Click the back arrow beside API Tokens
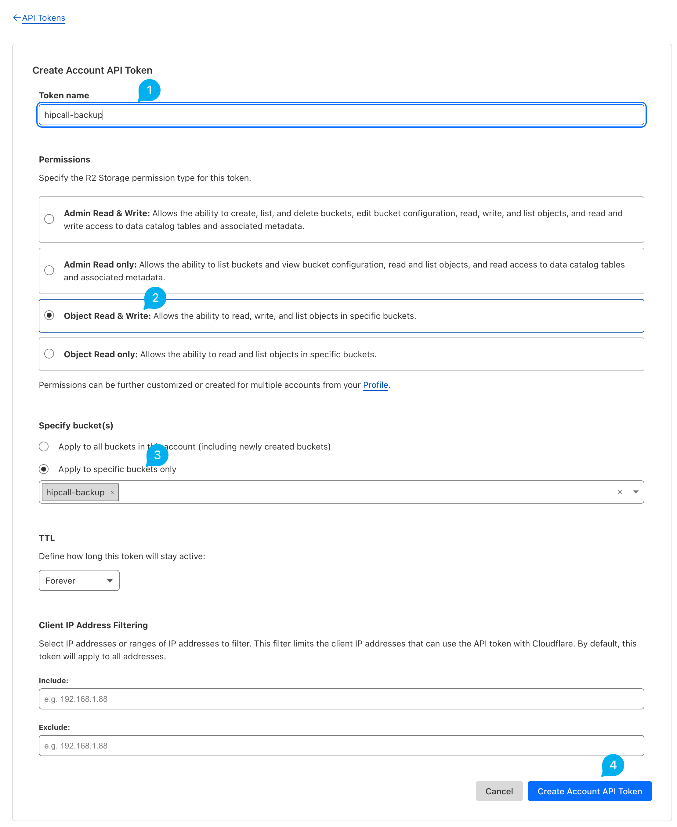Screen dimensions: 677x827 click(x=17, y=18)
